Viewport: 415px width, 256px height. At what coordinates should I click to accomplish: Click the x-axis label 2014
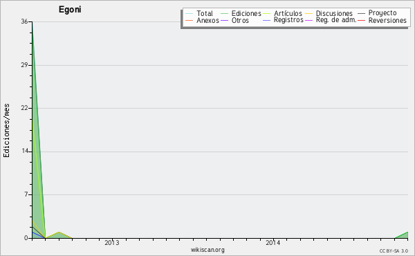click(x=273, y=243)
